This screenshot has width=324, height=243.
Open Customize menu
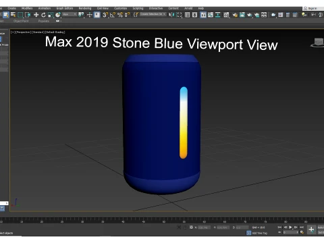(120, 8)
